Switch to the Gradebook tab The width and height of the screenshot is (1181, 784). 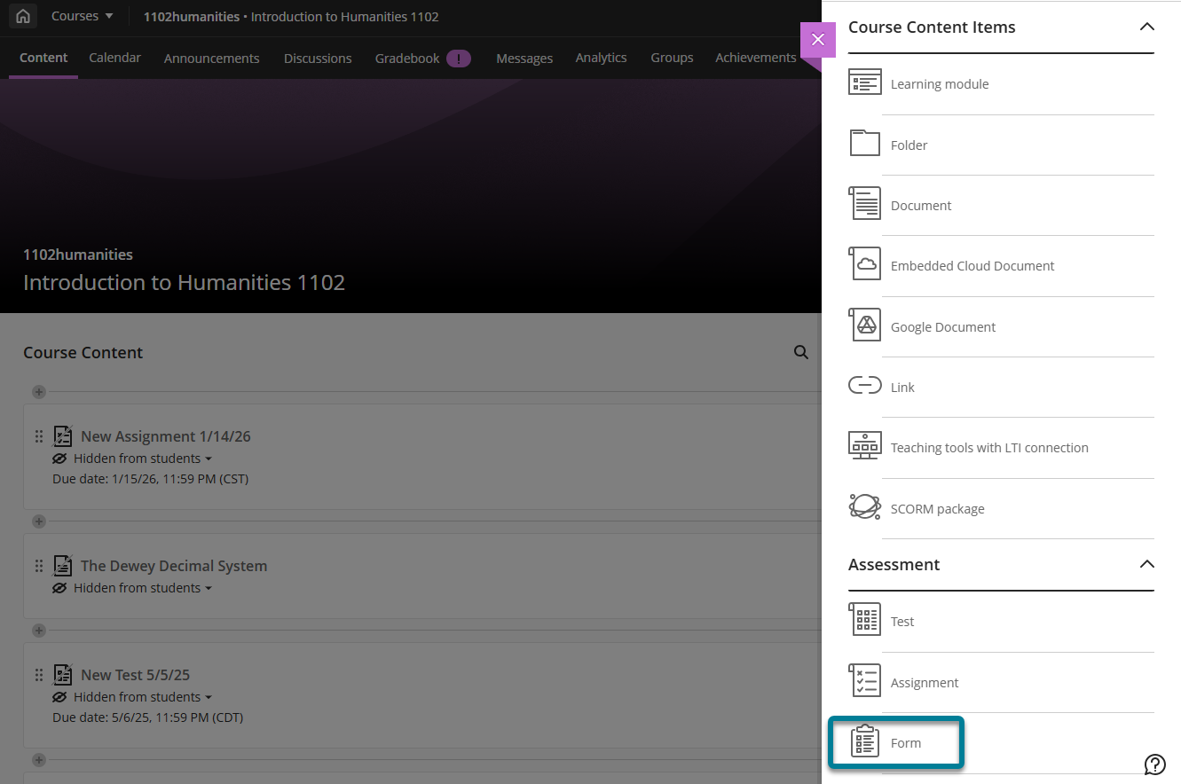point(407,58)
